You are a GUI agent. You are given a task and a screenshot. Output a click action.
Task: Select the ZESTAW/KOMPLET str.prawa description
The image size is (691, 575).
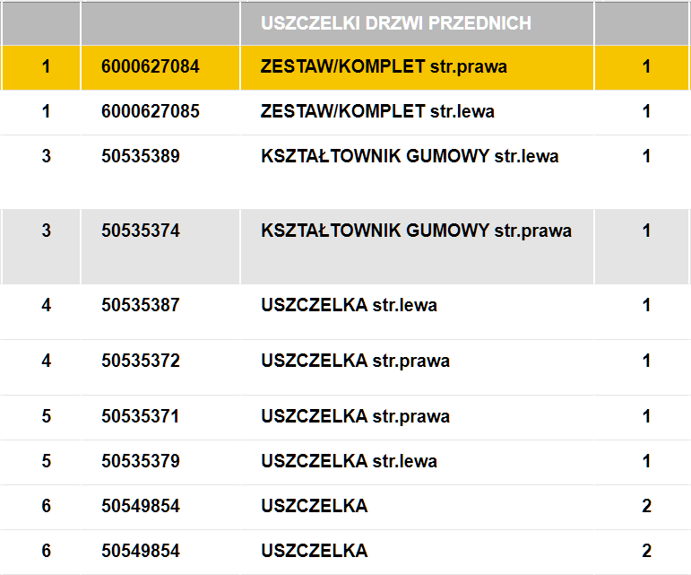tap(384, 67)
